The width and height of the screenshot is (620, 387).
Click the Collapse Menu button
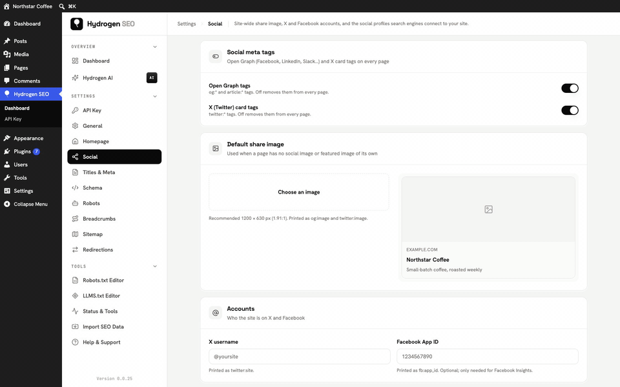31,204
